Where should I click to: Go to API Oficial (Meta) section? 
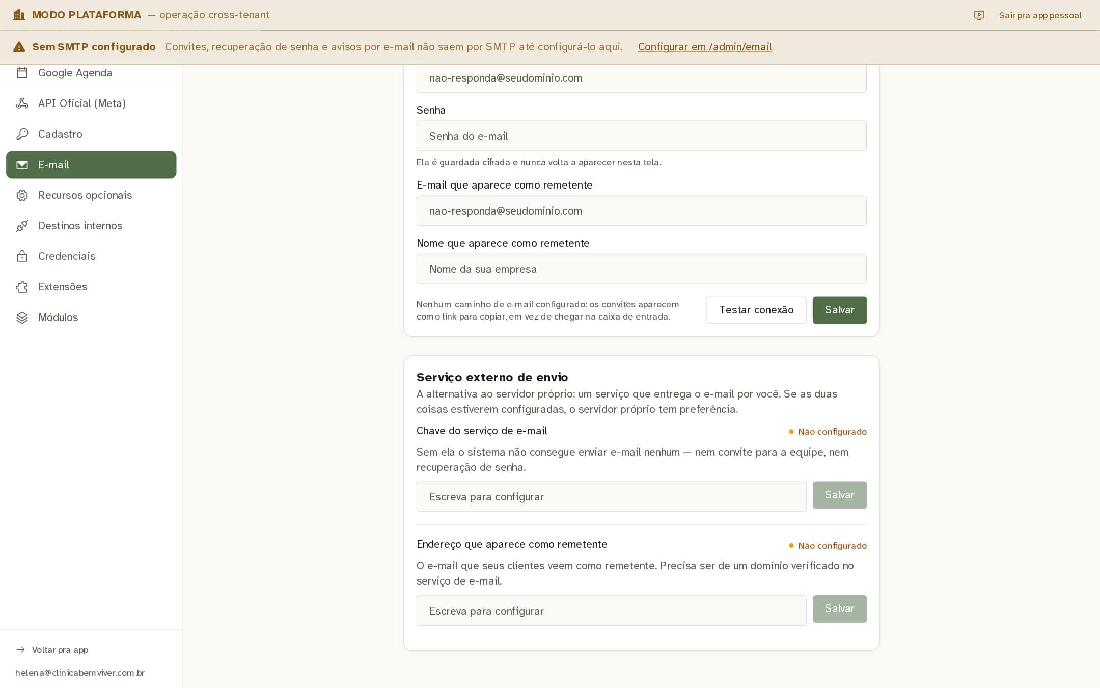coord(91,103)
